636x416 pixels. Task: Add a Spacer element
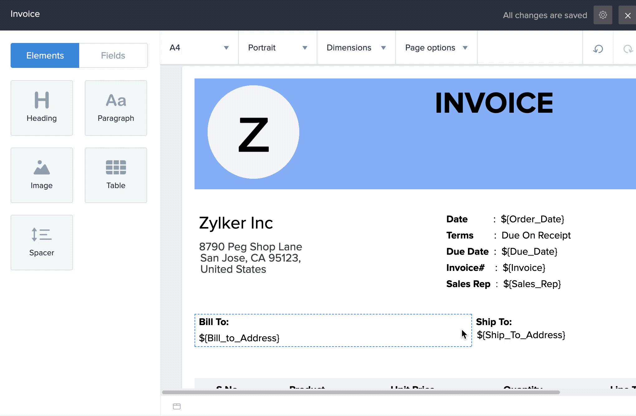42,242
